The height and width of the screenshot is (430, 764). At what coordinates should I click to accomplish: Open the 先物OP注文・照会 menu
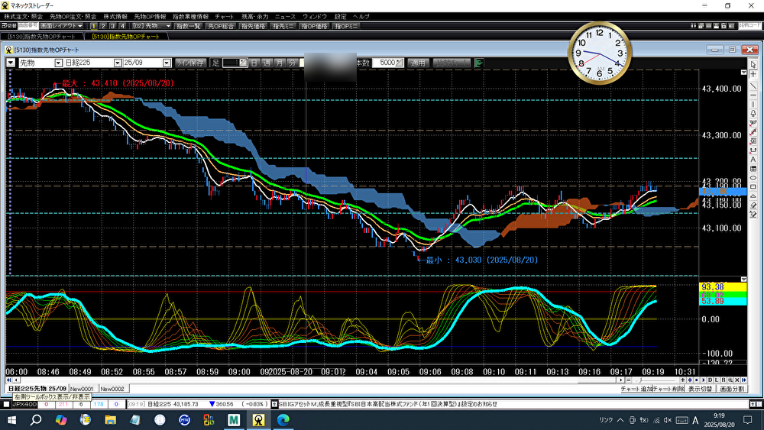[73, 17]
